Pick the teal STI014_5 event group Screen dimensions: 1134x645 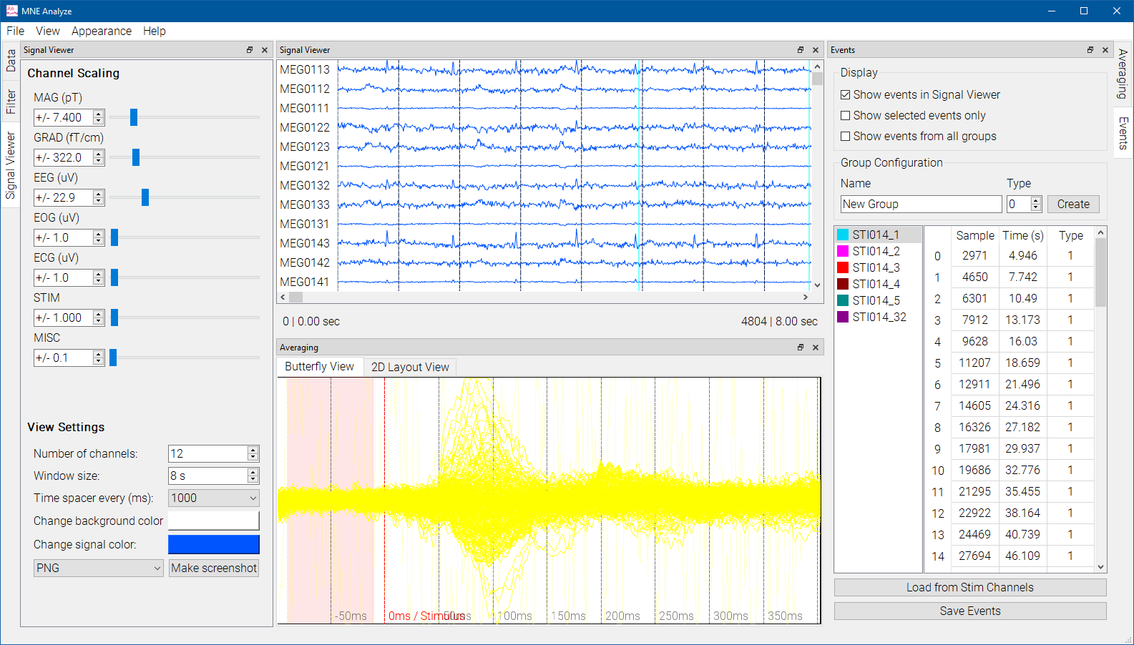point(875,300)
